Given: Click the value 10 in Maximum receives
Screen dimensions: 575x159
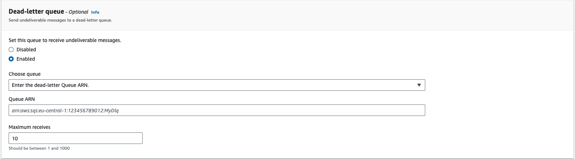Looking at the screenshot, I should [15, 139].
